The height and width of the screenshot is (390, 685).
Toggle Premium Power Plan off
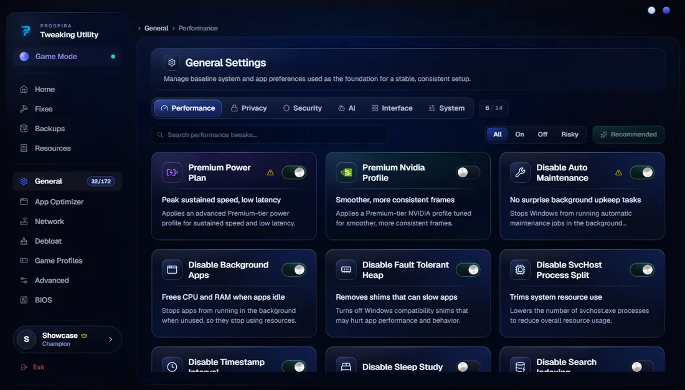point(294,172)
